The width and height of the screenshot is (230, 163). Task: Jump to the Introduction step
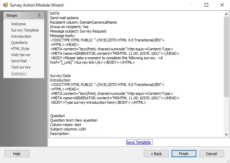[21, 36]
